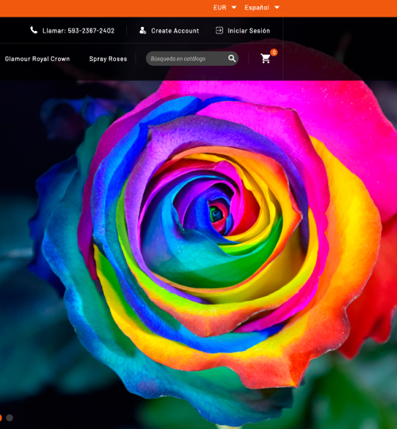Click the arrow next to EUR

(x=234, y=7)
